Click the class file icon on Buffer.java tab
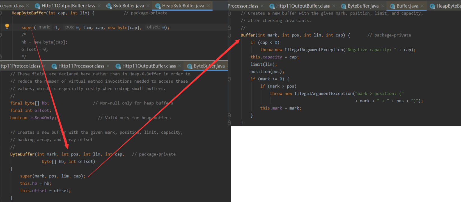This screenshot has width=461, height=202. click(x=392, y=6)
